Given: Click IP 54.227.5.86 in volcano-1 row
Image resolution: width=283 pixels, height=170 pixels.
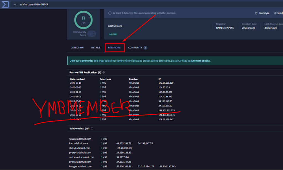Looking at the screenshot, I should pyautogui.click(x=122, y=157).
